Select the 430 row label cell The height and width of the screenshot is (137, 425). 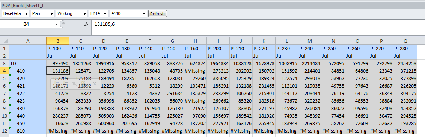coord(28,108)
